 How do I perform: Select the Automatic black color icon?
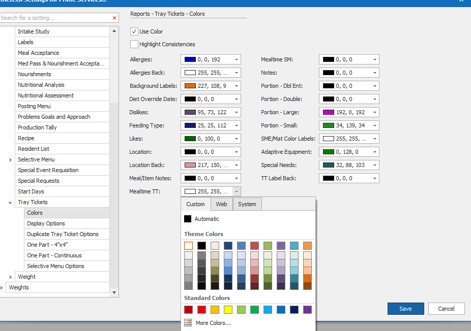pyautogui.click(x=188, y=219)
